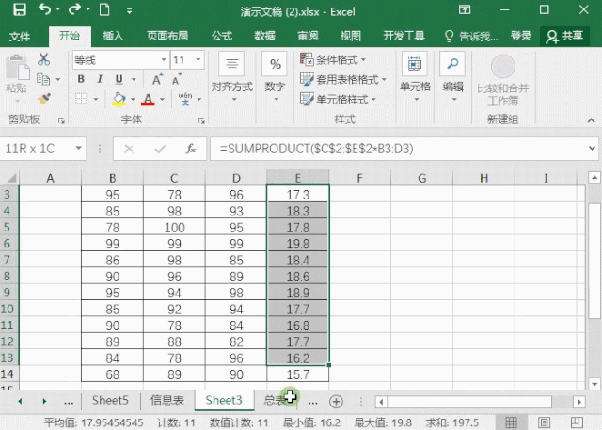The width and height of the screenshot is (602, 430).
Task: Click the 登录 sign-in link
Action: (520, 36)
